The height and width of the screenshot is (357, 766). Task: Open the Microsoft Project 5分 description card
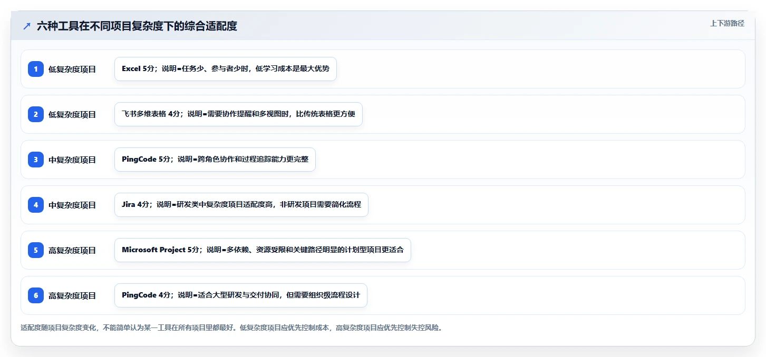[x=263, y=250]
